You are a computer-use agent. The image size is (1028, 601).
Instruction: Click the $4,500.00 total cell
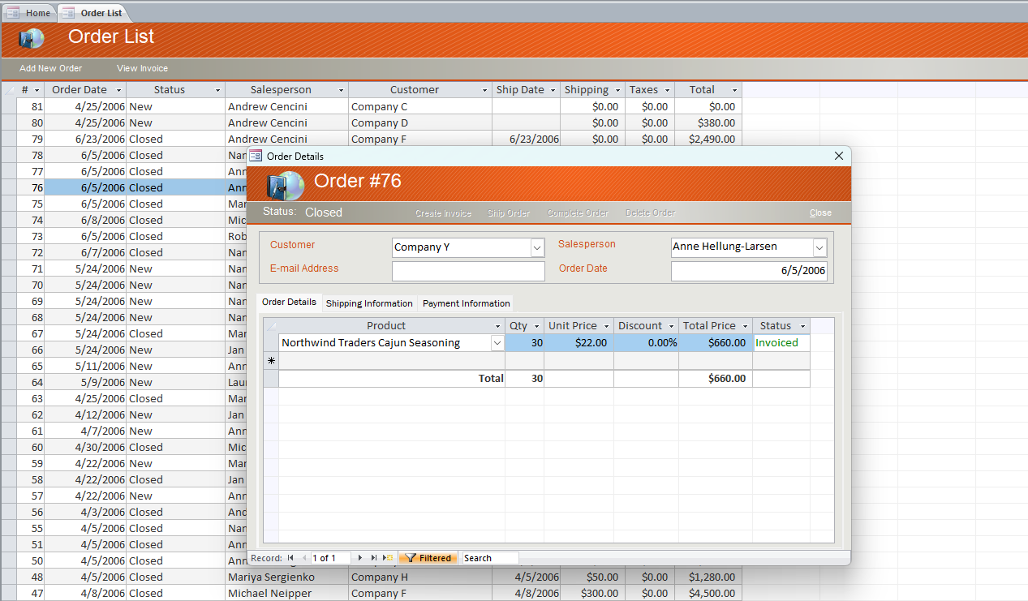[708, 593]
